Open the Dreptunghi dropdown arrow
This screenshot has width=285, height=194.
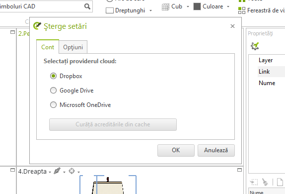pyautogui.click(x=150, y=10)
